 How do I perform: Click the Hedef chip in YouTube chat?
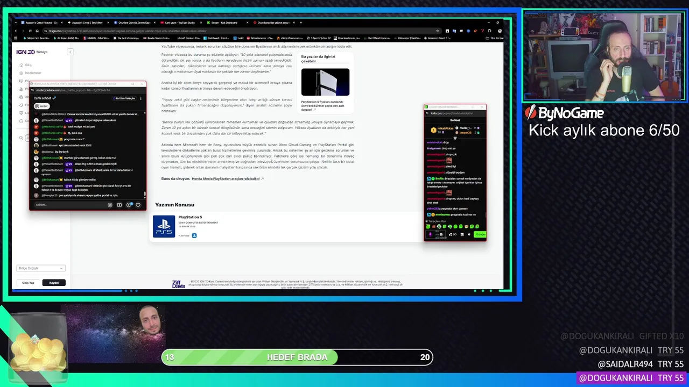click(x=41, y=106)
